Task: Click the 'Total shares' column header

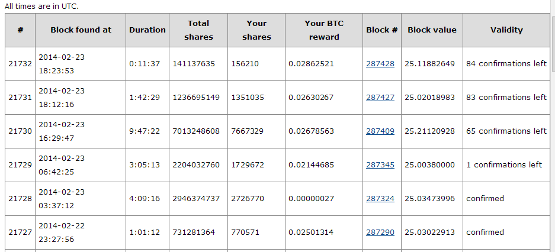Action: 198,30
